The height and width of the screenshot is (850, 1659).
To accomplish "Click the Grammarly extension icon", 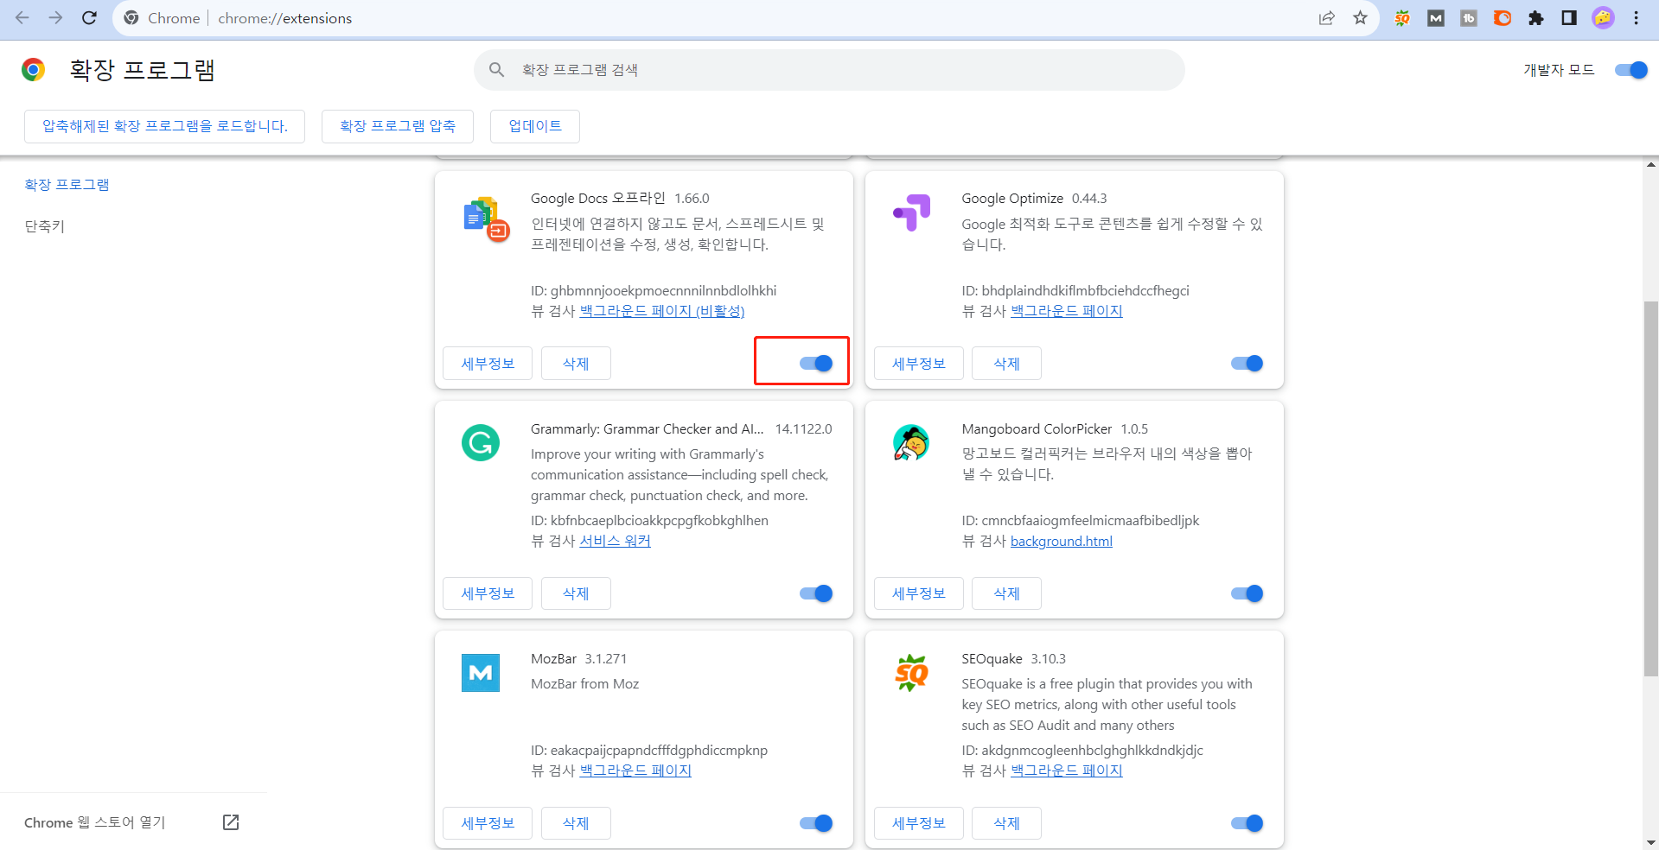I will coord(481,442).
